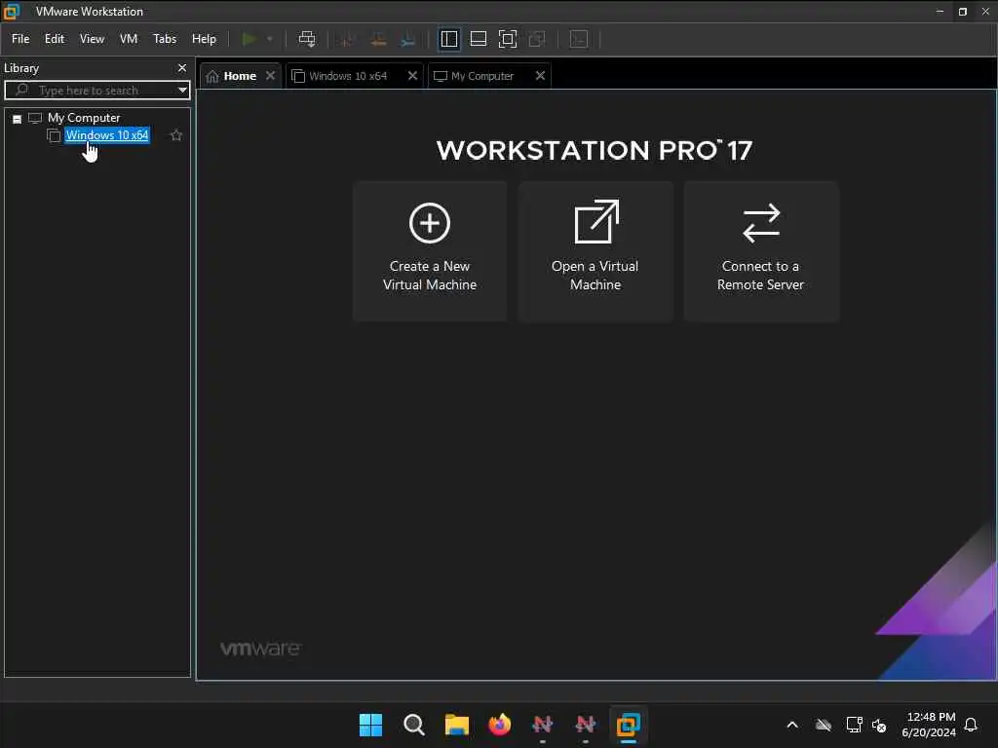The height and width of the screenshot is (748, 998).
Task: Select My Computer in library tree
Action: 84,118
